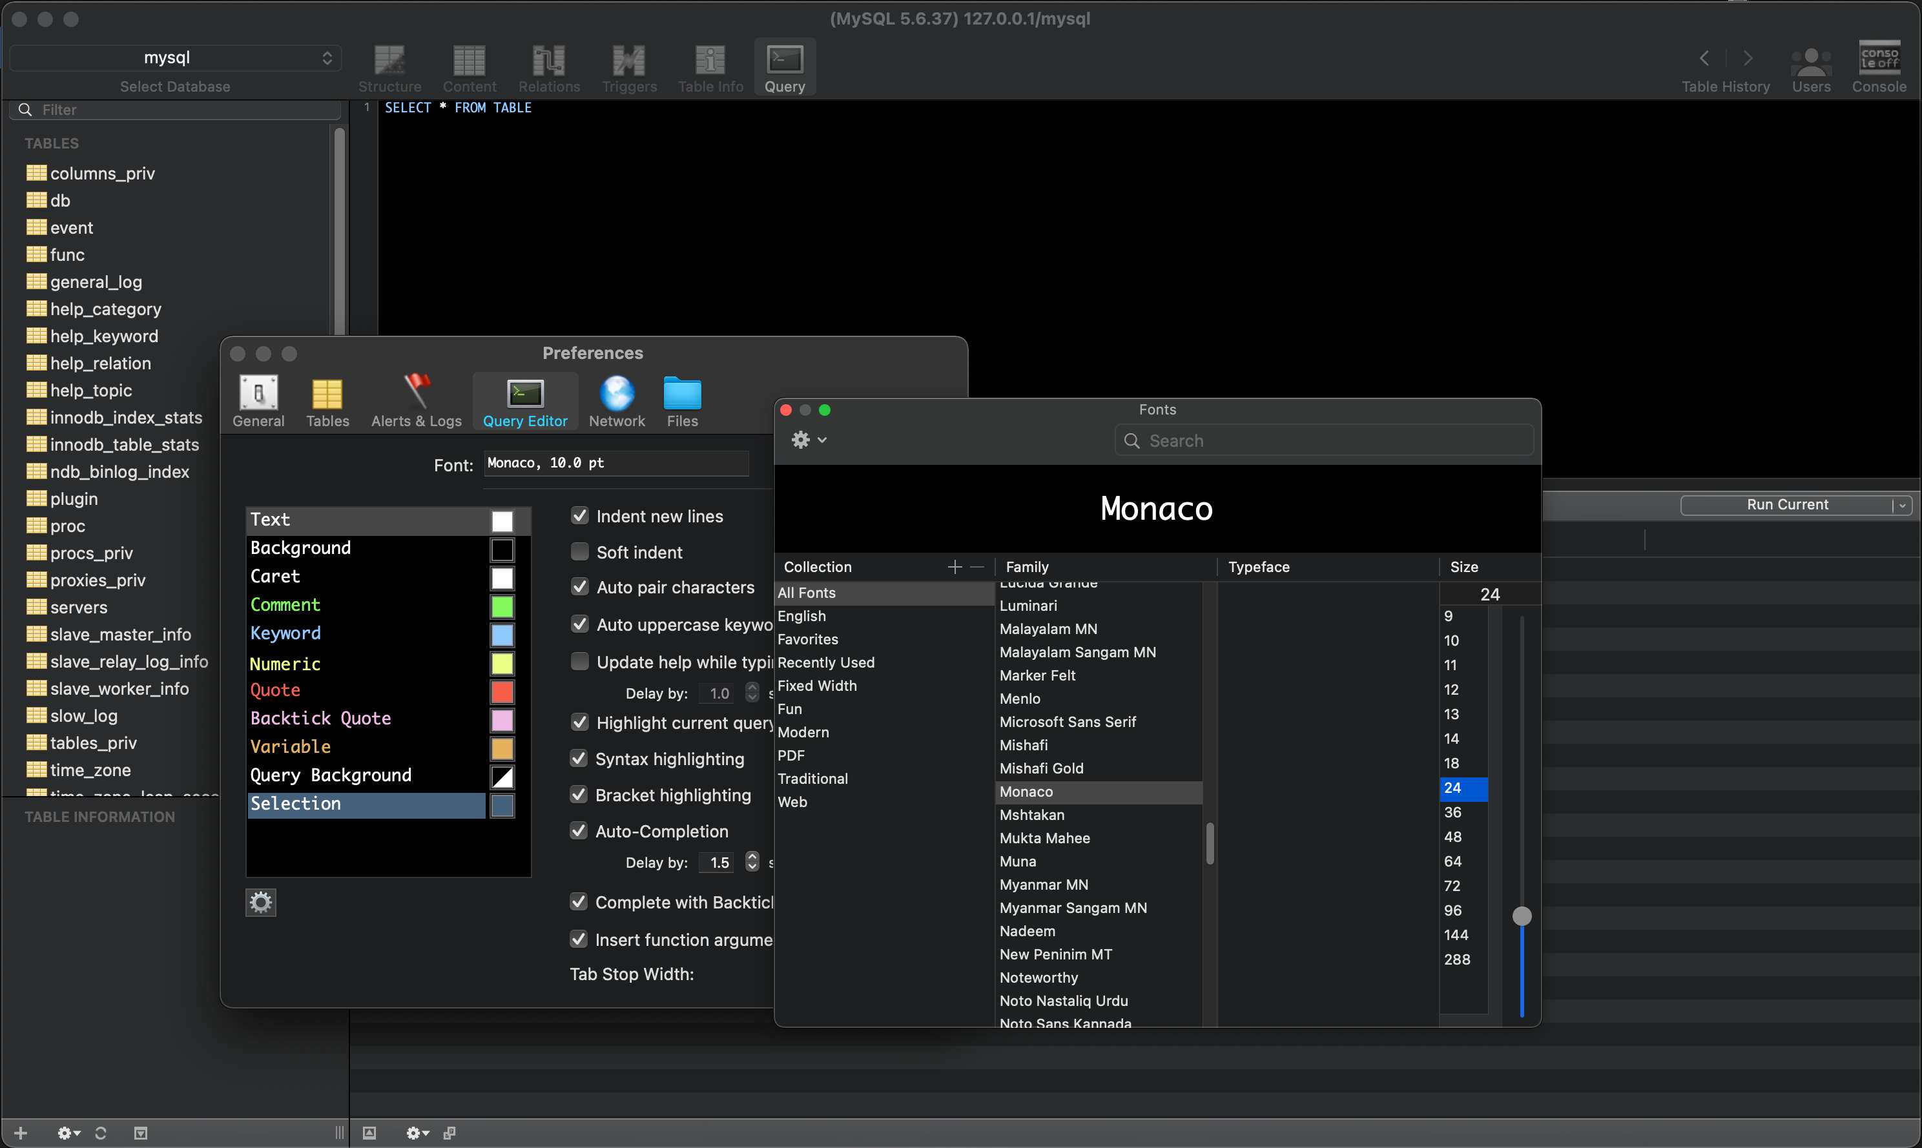1922x1148 pixels.
Task: Uncheck Bracket highlighting option
Action: coord(579,794)
